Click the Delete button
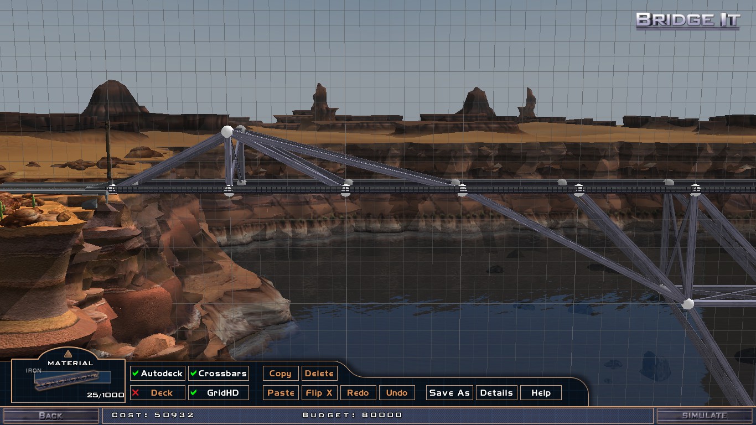This screenshot has width=756, height=425. pos(319,374)
